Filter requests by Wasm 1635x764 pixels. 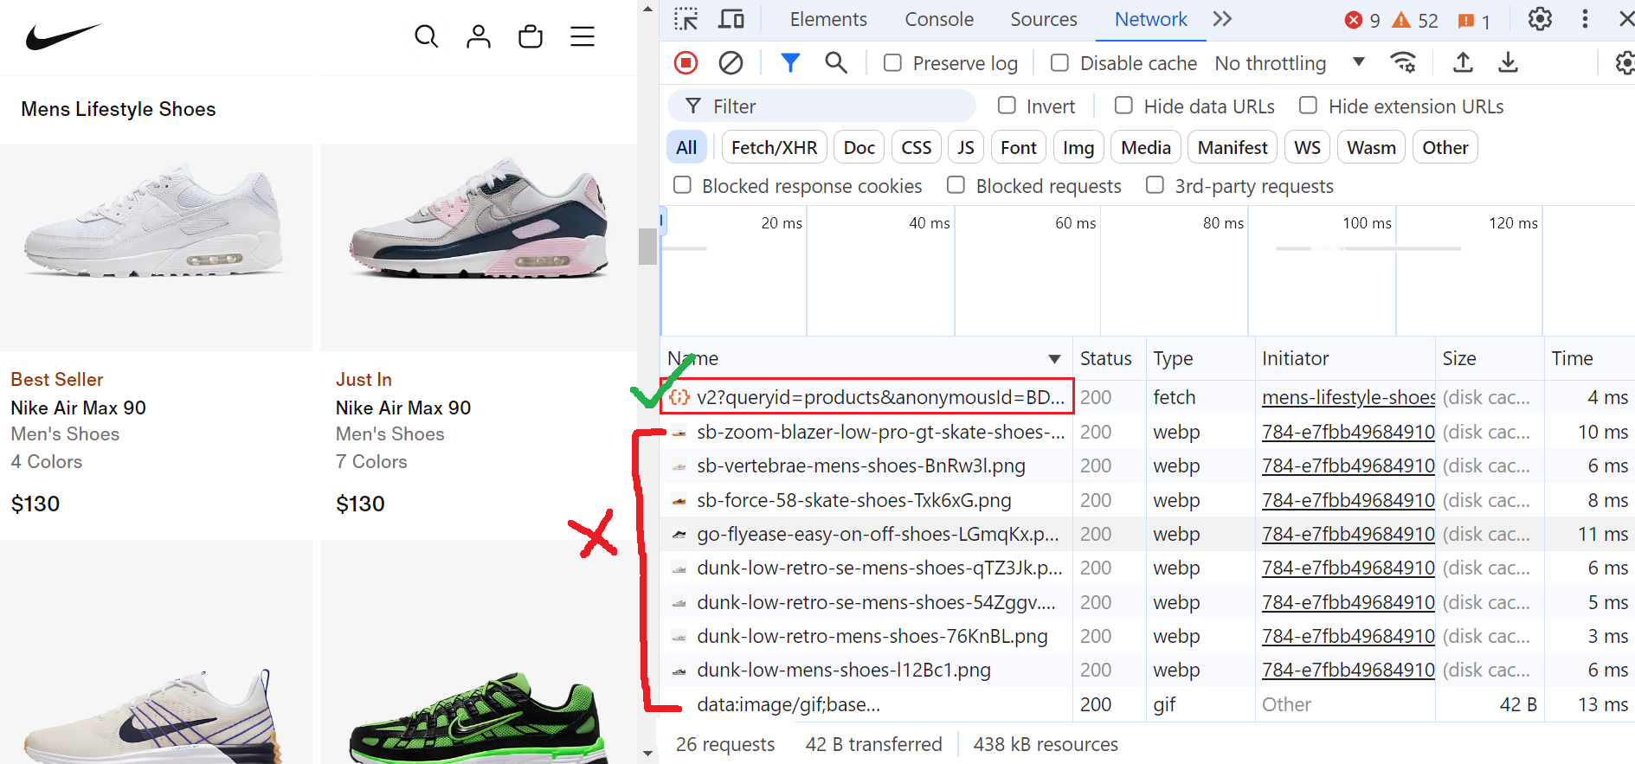point(1372,147)
